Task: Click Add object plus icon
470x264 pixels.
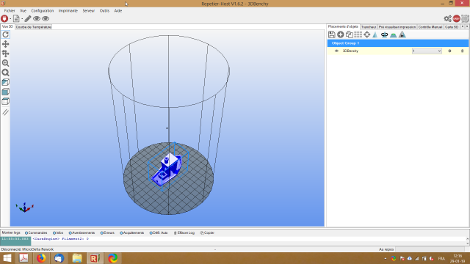Action: [340, 34]
